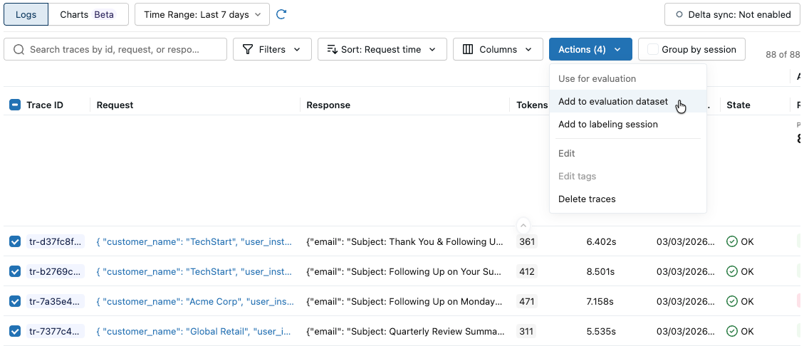Click the funnel icon on Filters
The height and width of the screenshot is (346, 804).
tap(248, 50)
